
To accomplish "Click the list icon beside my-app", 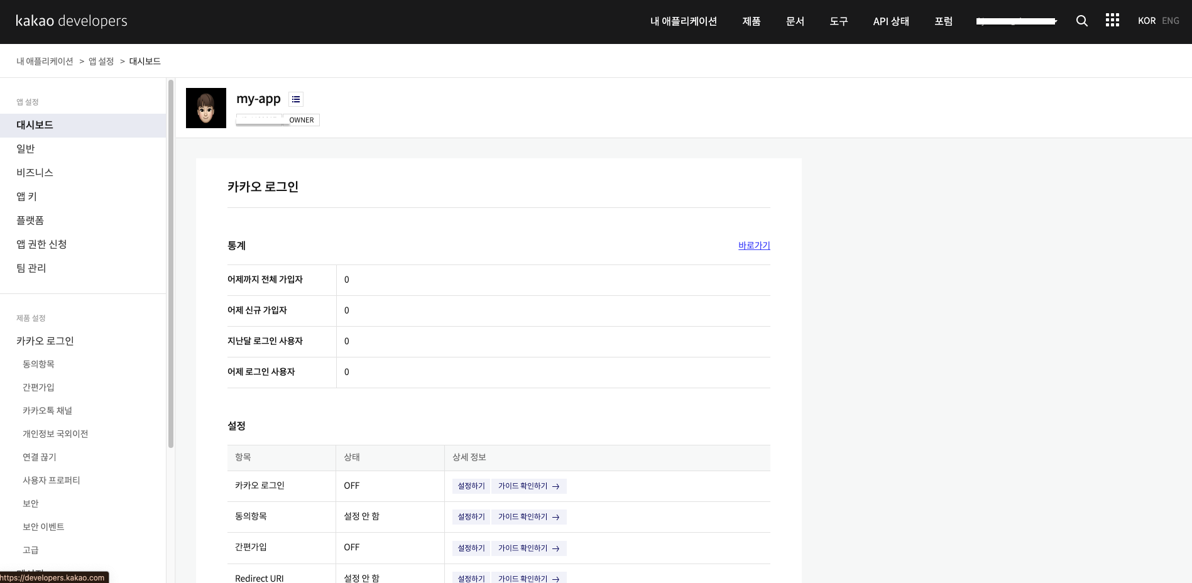I will pyautogui.click(x=296, y=99).
